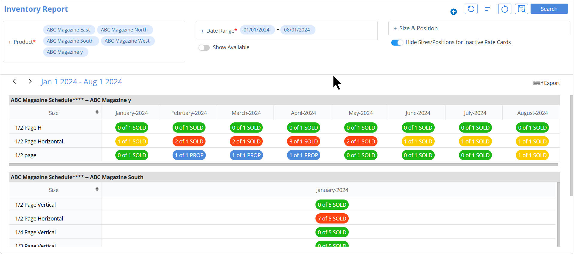
Task: Click the 1/2 Page Vertical 0 of 5 SOLD badge
Action: (x=332, y=205)
